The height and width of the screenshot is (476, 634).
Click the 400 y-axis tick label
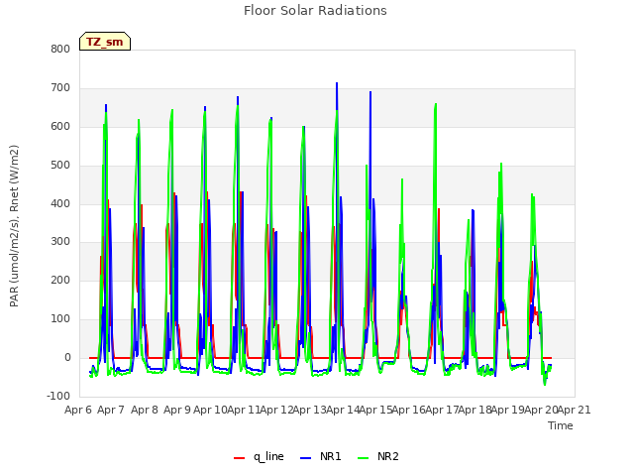(x=60, y=203)
